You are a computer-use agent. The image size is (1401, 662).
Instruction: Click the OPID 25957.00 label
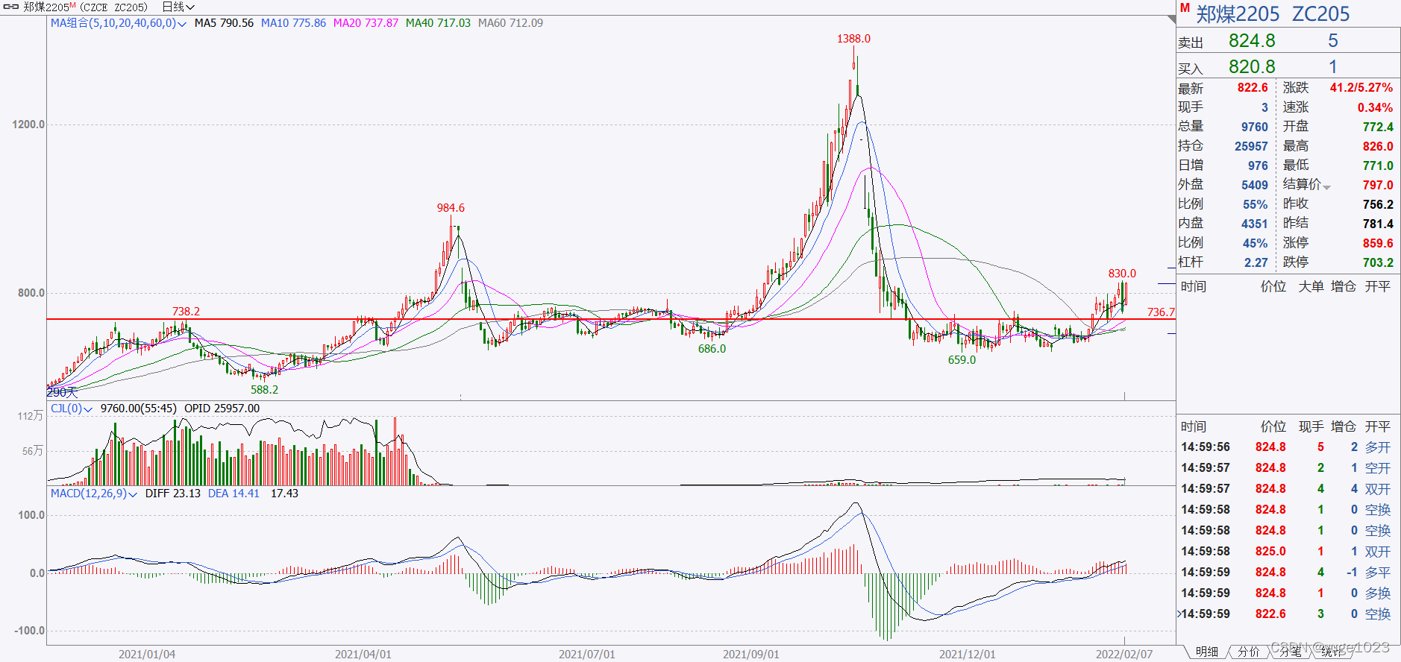coord(222,409)
